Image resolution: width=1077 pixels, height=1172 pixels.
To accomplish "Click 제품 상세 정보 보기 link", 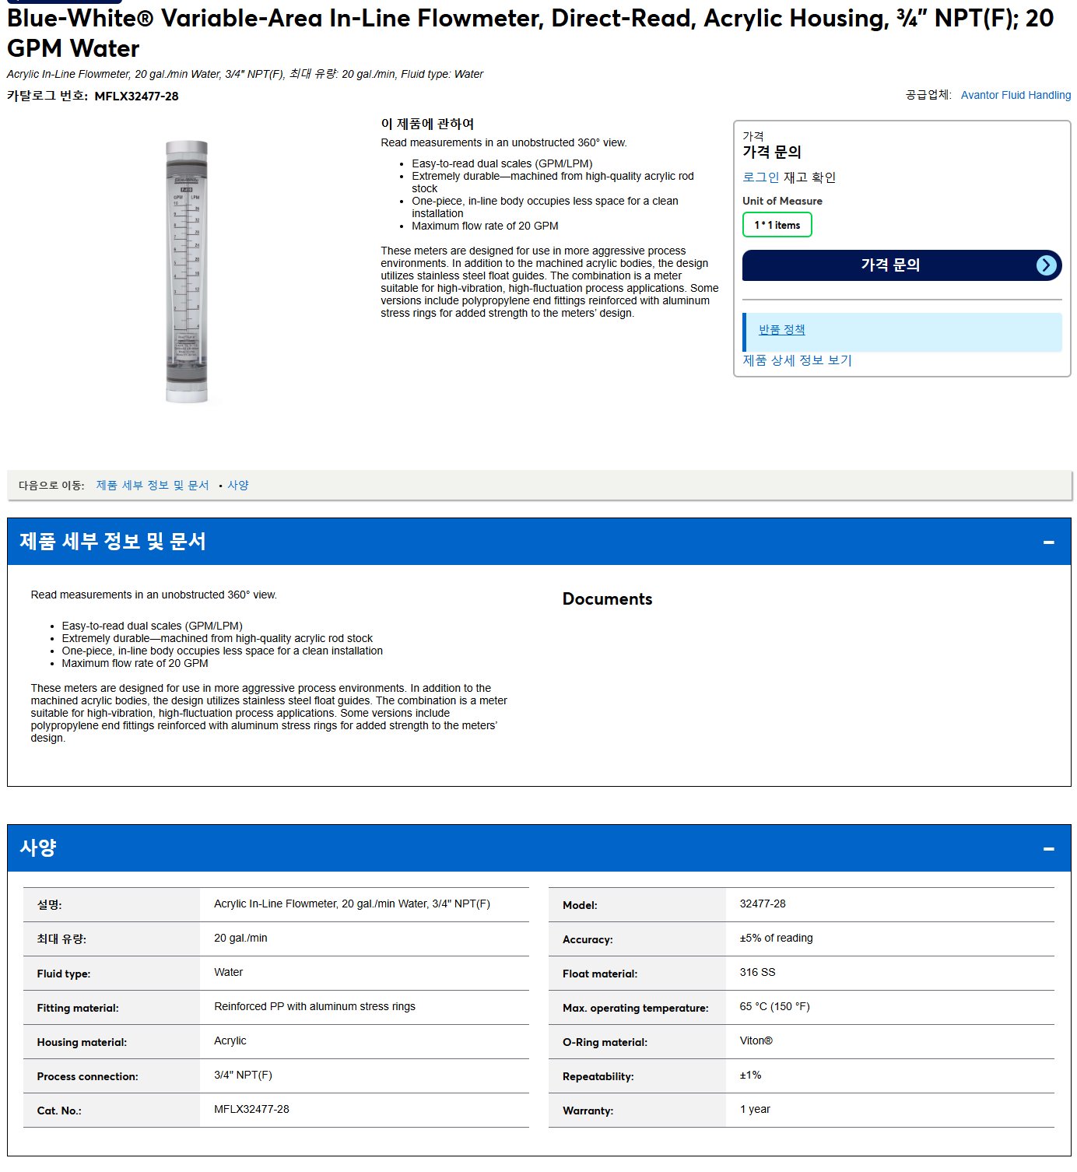I will tap(797, 360).
